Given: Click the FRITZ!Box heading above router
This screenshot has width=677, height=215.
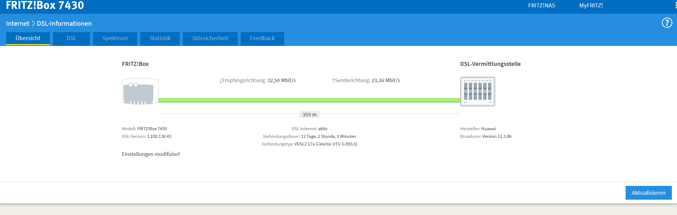Looking at the screenshot, I should (135, 64).
